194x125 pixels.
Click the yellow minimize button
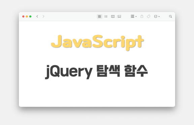[27, 16]
